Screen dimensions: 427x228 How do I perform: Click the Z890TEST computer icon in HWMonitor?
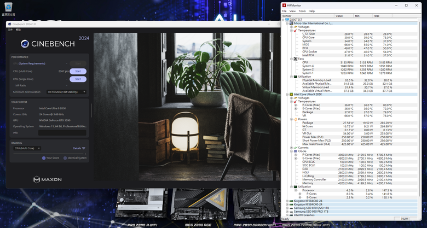click(287, 20)
